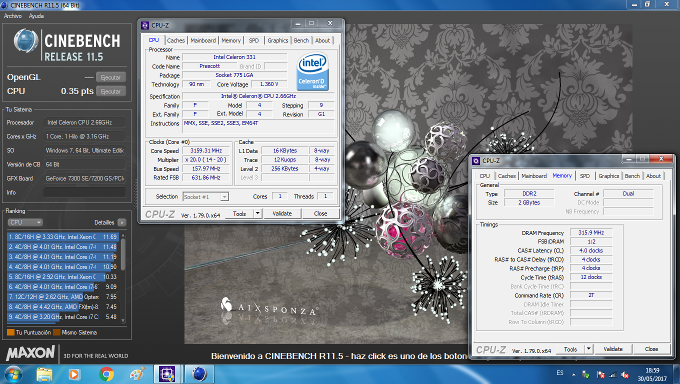Click Validate in Memory CPU-Z window
Viewport: 680px width, 384px height.
coord(613,349)
